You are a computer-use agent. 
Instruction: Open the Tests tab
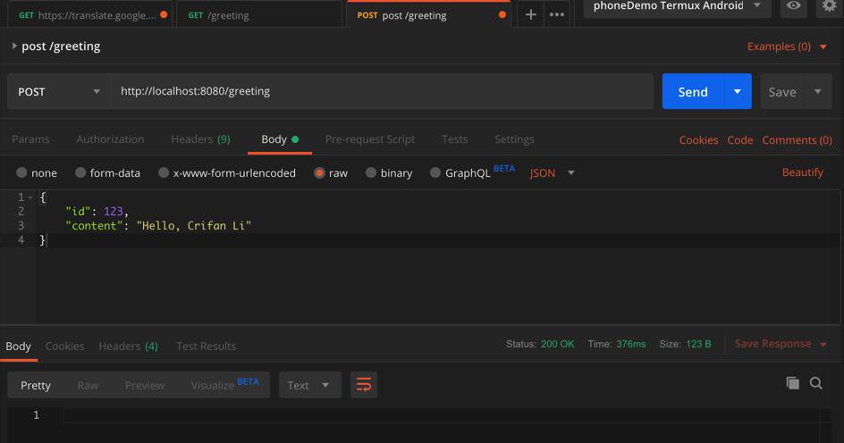coord(454,139)
